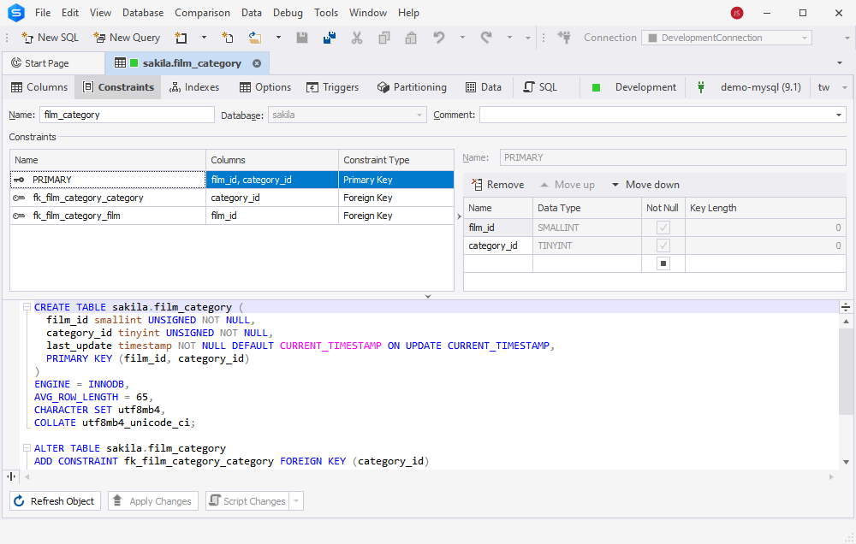This screenshot has width=856, height=544.
Task: Expand the Comment field dropdown
Action: click(839, 115)
